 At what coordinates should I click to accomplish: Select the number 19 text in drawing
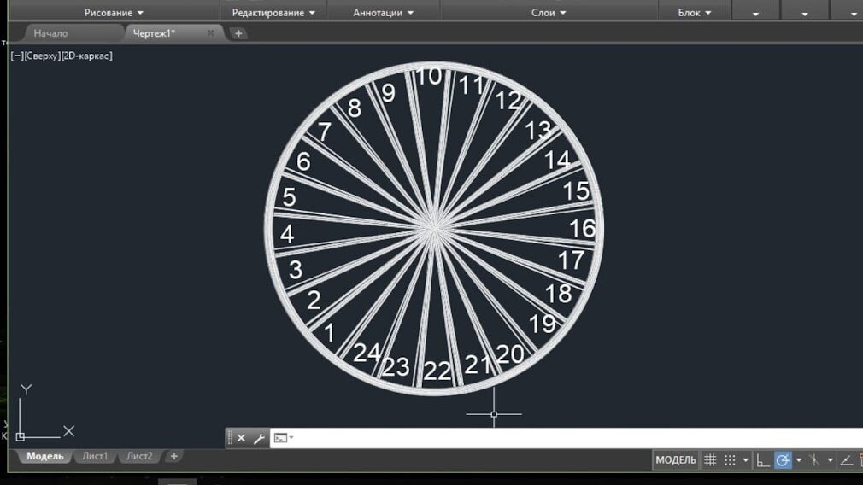542,324
